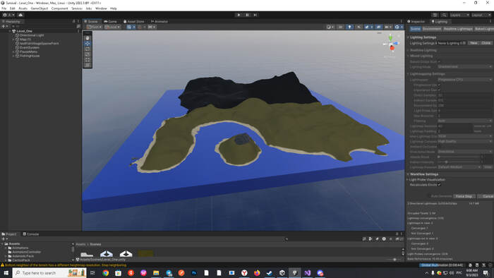
Task: Click the scene orientation gizmo
Action: click(x=390, y=44)
